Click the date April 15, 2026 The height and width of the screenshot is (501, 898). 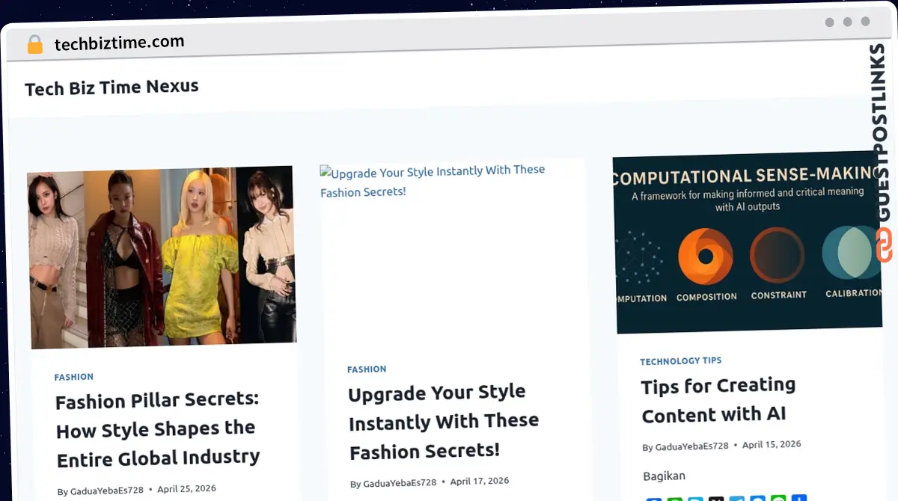[772, 444]
